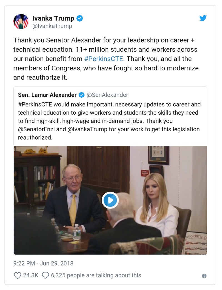Open Ivanka Trump's profile avatar
The width and height of the screenshot is (222, 290).
(21, 21)
